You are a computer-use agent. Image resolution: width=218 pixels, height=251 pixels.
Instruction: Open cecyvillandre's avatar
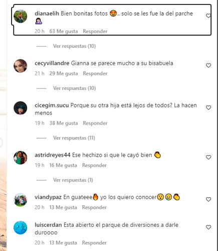click(21, 66)
